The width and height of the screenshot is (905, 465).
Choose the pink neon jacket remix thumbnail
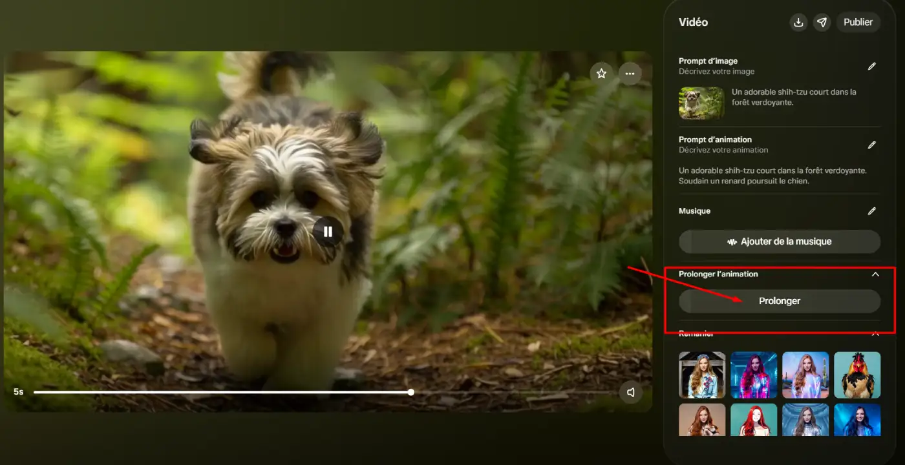[754, 375]
